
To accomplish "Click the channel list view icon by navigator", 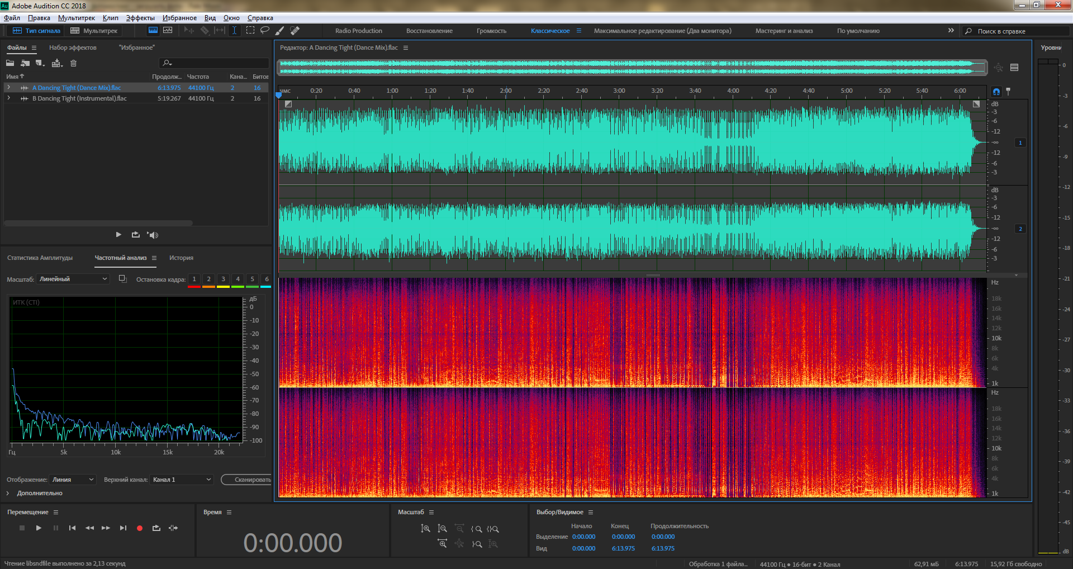I will coord(1014,68).
